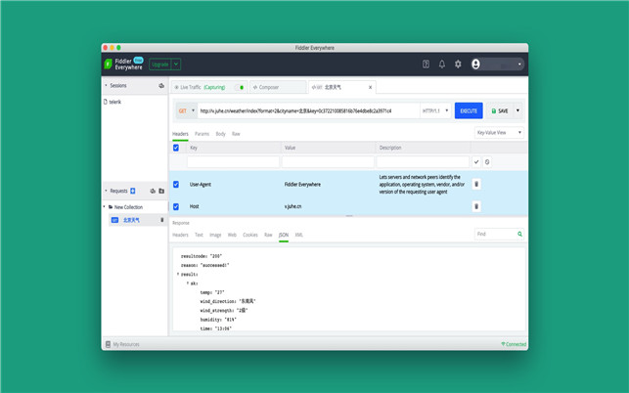Image resolution: width=629 pixels, height=393 pixels.
Task: Click the request URL input field
Action: pos(308,110)
